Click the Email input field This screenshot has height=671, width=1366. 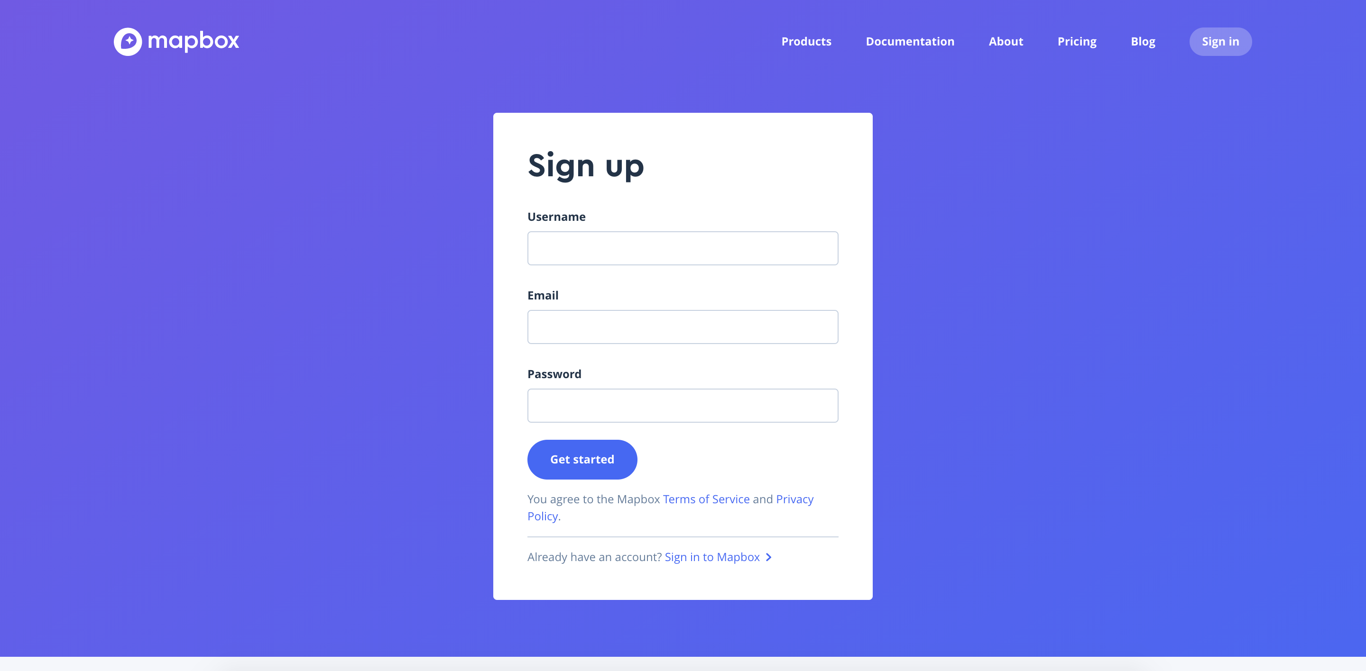pyautogui.click(x=682, y=326)
